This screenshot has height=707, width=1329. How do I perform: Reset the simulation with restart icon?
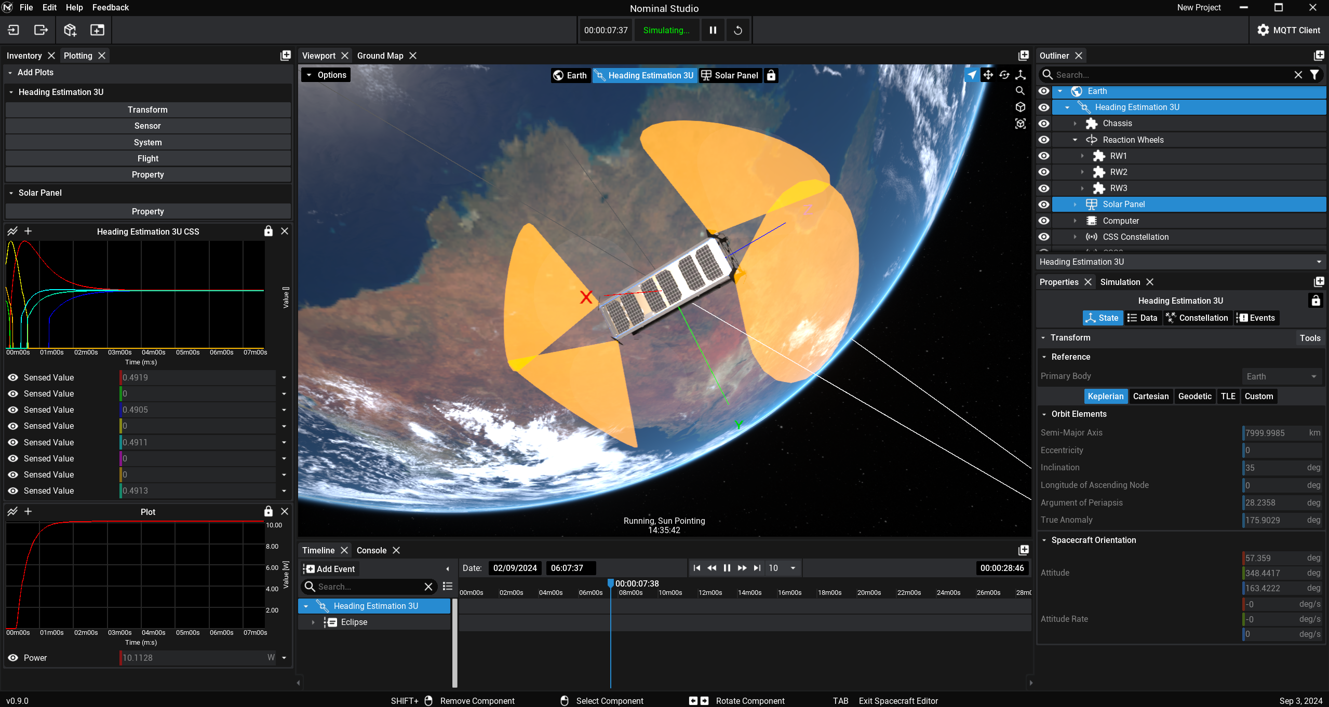pos(737,30)
